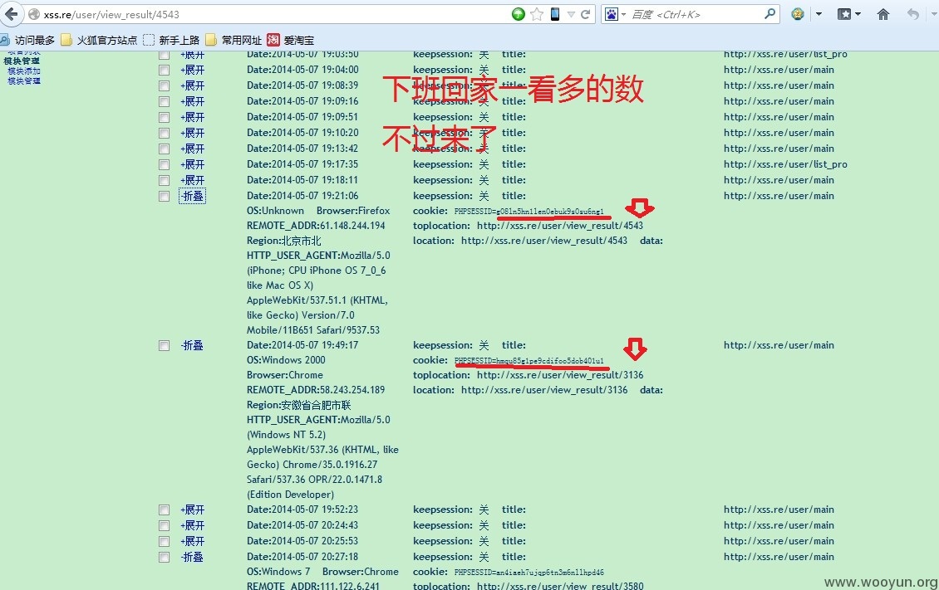This screenshot has width=939, height=590.
Task: Tick checkbox for the 20:27:18 record
Action: (x=164, y=557)
